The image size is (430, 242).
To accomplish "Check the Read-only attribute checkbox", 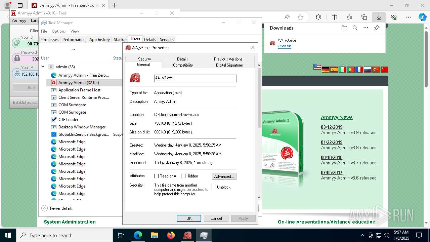I will pos(156,176).
